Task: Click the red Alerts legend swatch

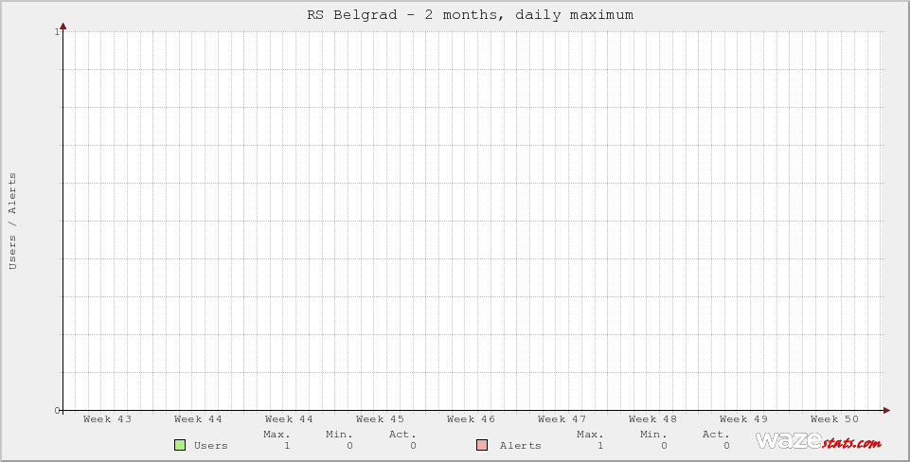Action: coord(482,445)
